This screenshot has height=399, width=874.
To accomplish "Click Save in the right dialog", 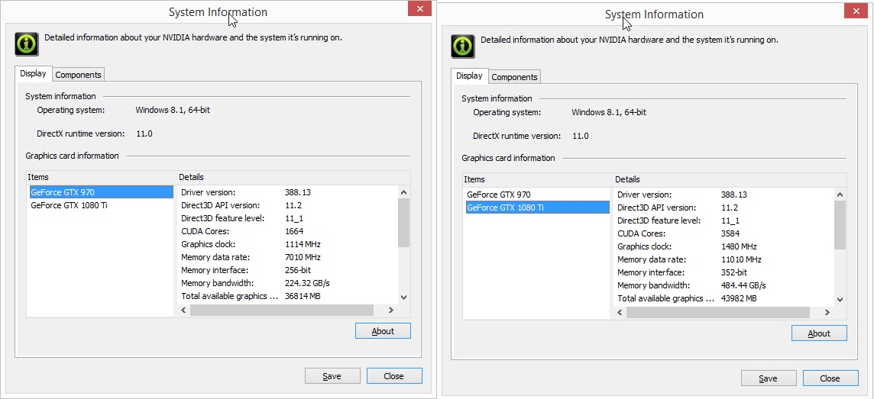I will point(768,378).
